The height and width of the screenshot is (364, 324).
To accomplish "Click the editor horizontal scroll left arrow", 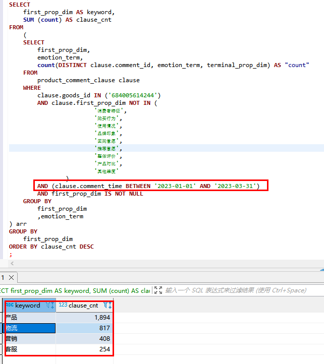I will (12, 263).
